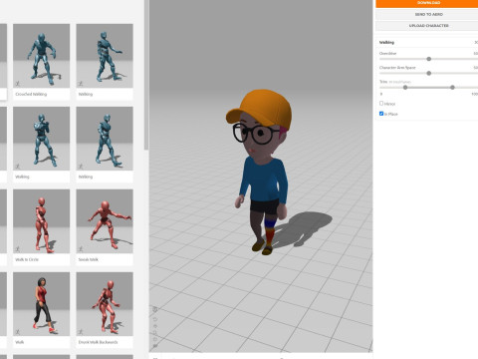Screen dimensions: 478x359
Task: Select the Walk In Circle animation thumbnail
Action: point(42,221)
